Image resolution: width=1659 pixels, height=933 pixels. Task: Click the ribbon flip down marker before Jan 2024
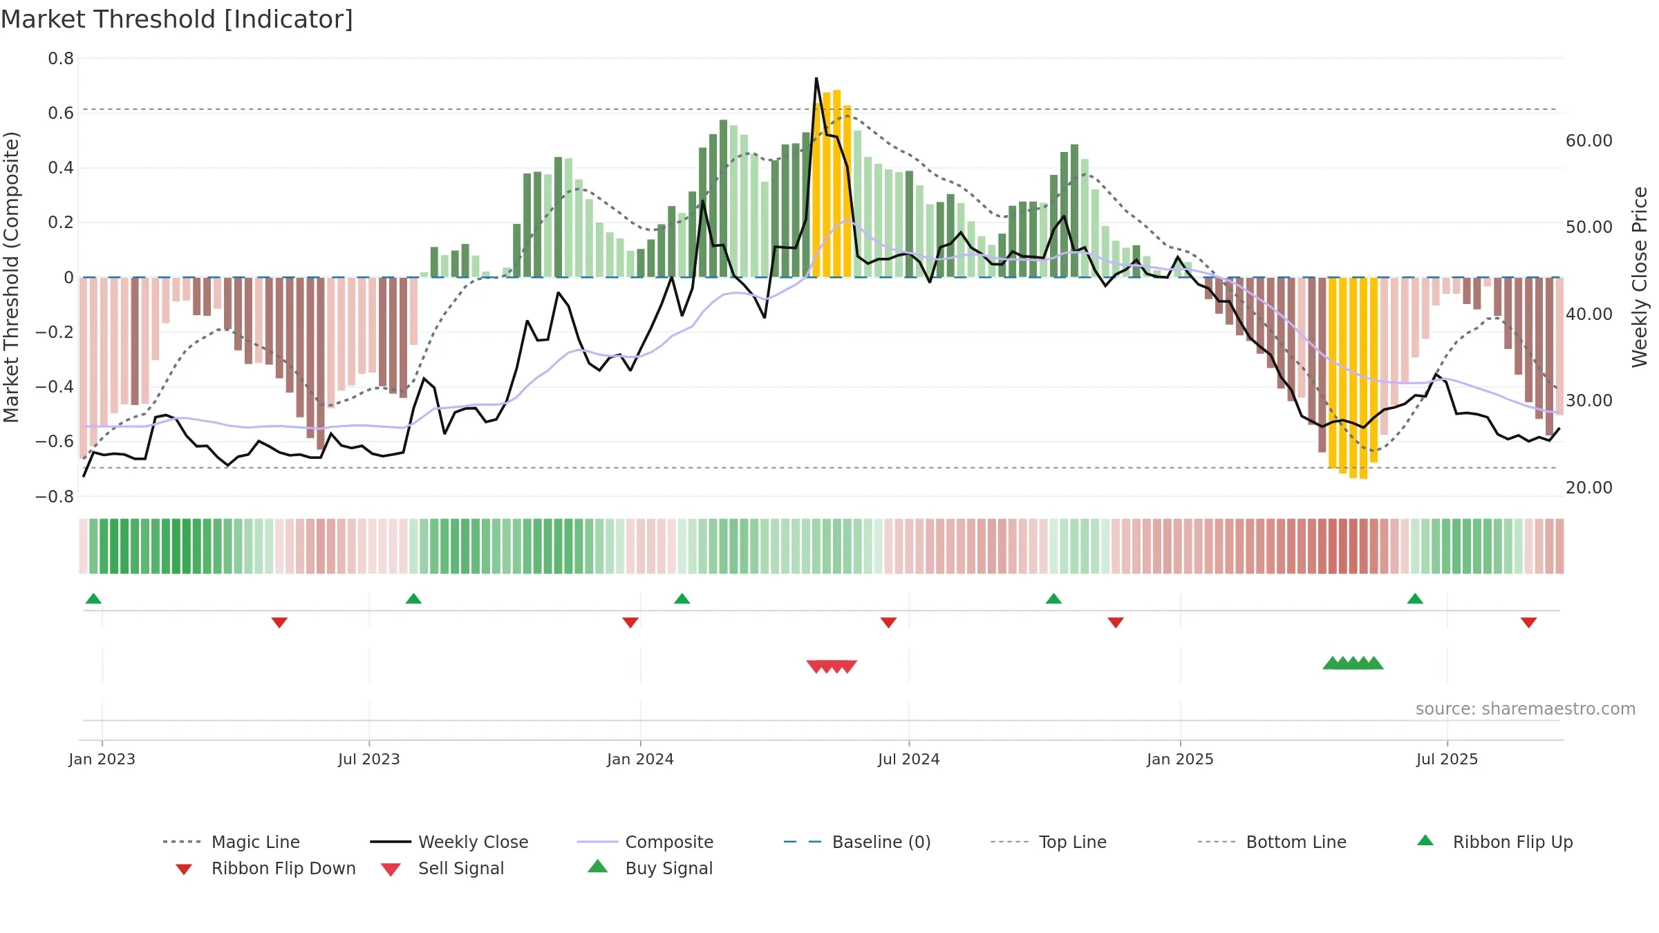point(630,623)
